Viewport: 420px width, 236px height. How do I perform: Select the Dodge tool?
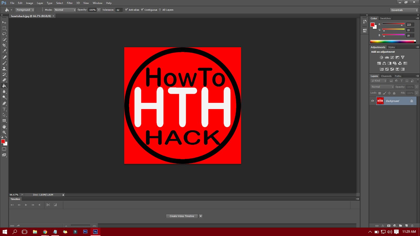(4, 97)
